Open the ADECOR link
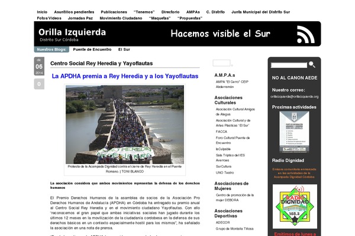Screen dimensions: 355x236 point(222,222)
